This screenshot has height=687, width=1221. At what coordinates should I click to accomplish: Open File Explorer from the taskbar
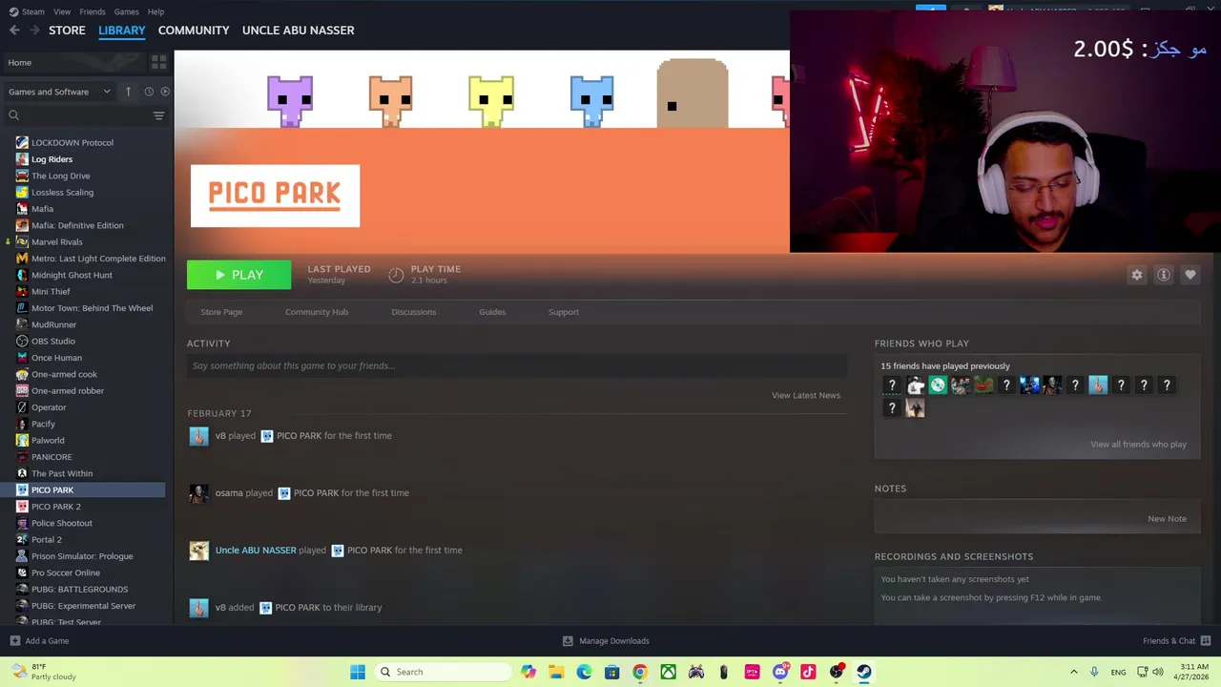pyautogui.click(x=556, y=672)
